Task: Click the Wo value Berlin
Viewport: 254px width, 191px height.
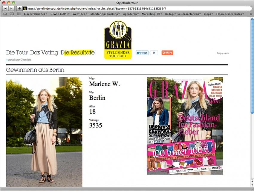Action: click(97, 98)
